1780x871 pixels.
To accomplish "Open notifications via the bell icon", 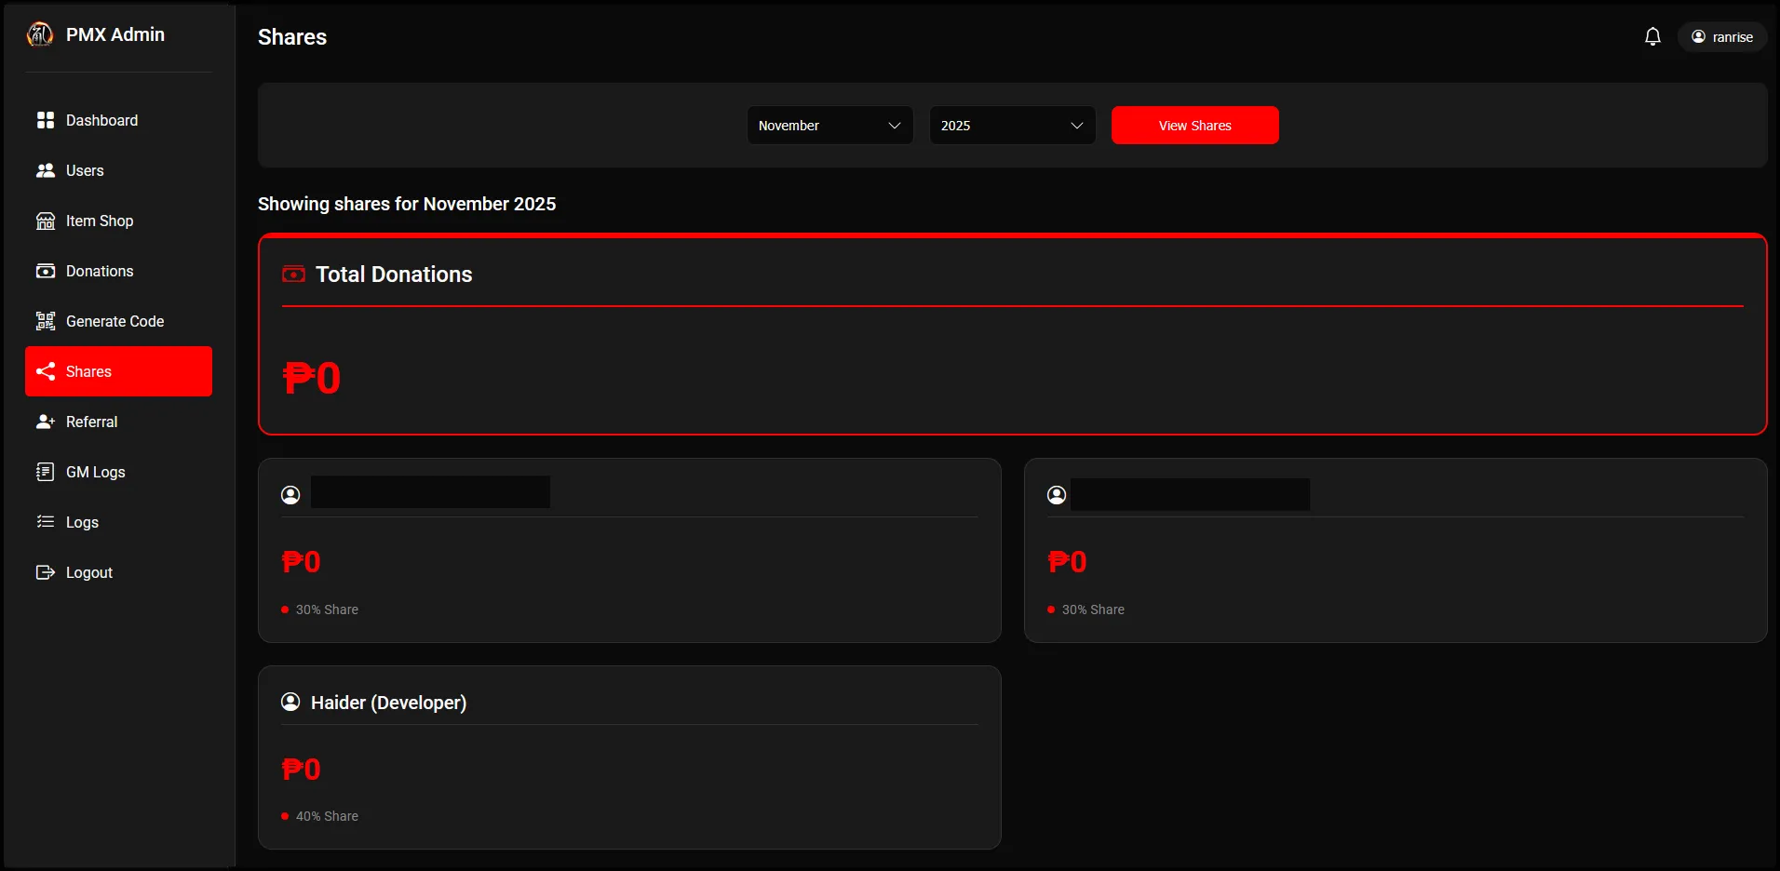I will tap(1652, 37).
